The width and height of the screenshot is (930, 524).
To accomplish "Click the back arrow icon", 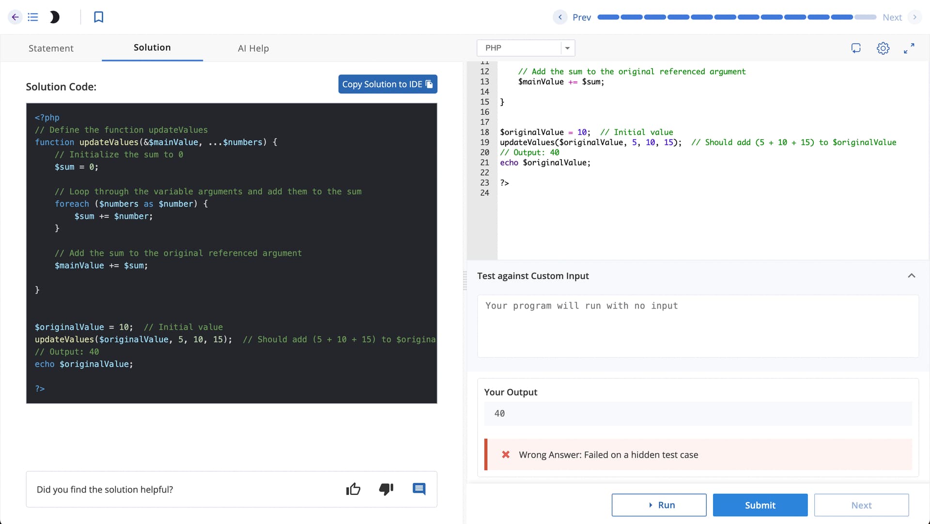I will [x=15, y=17].
